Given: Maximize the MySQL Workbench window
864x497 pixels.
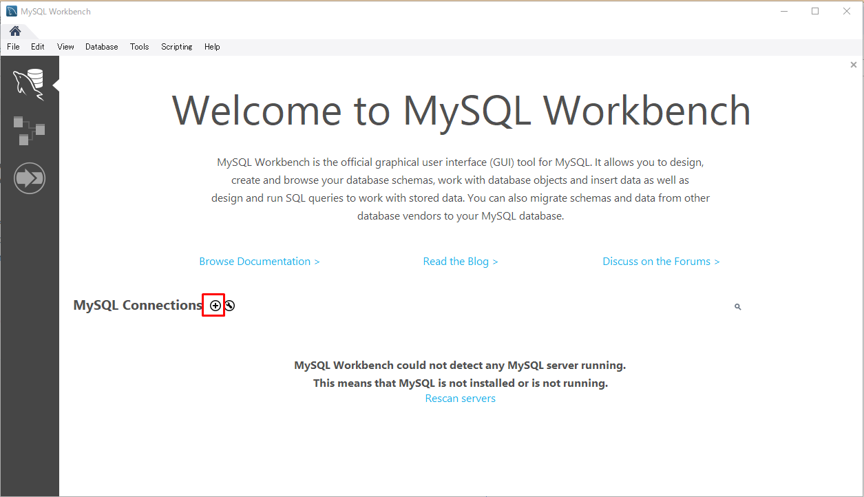Looking at the screenshot, I should coord(815,11).
